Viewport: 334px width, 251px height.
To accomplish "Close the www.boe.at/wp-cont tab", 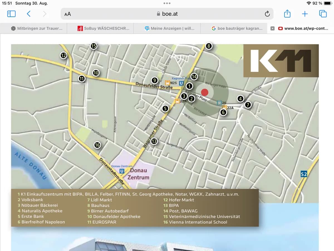I will pos(272,28).
